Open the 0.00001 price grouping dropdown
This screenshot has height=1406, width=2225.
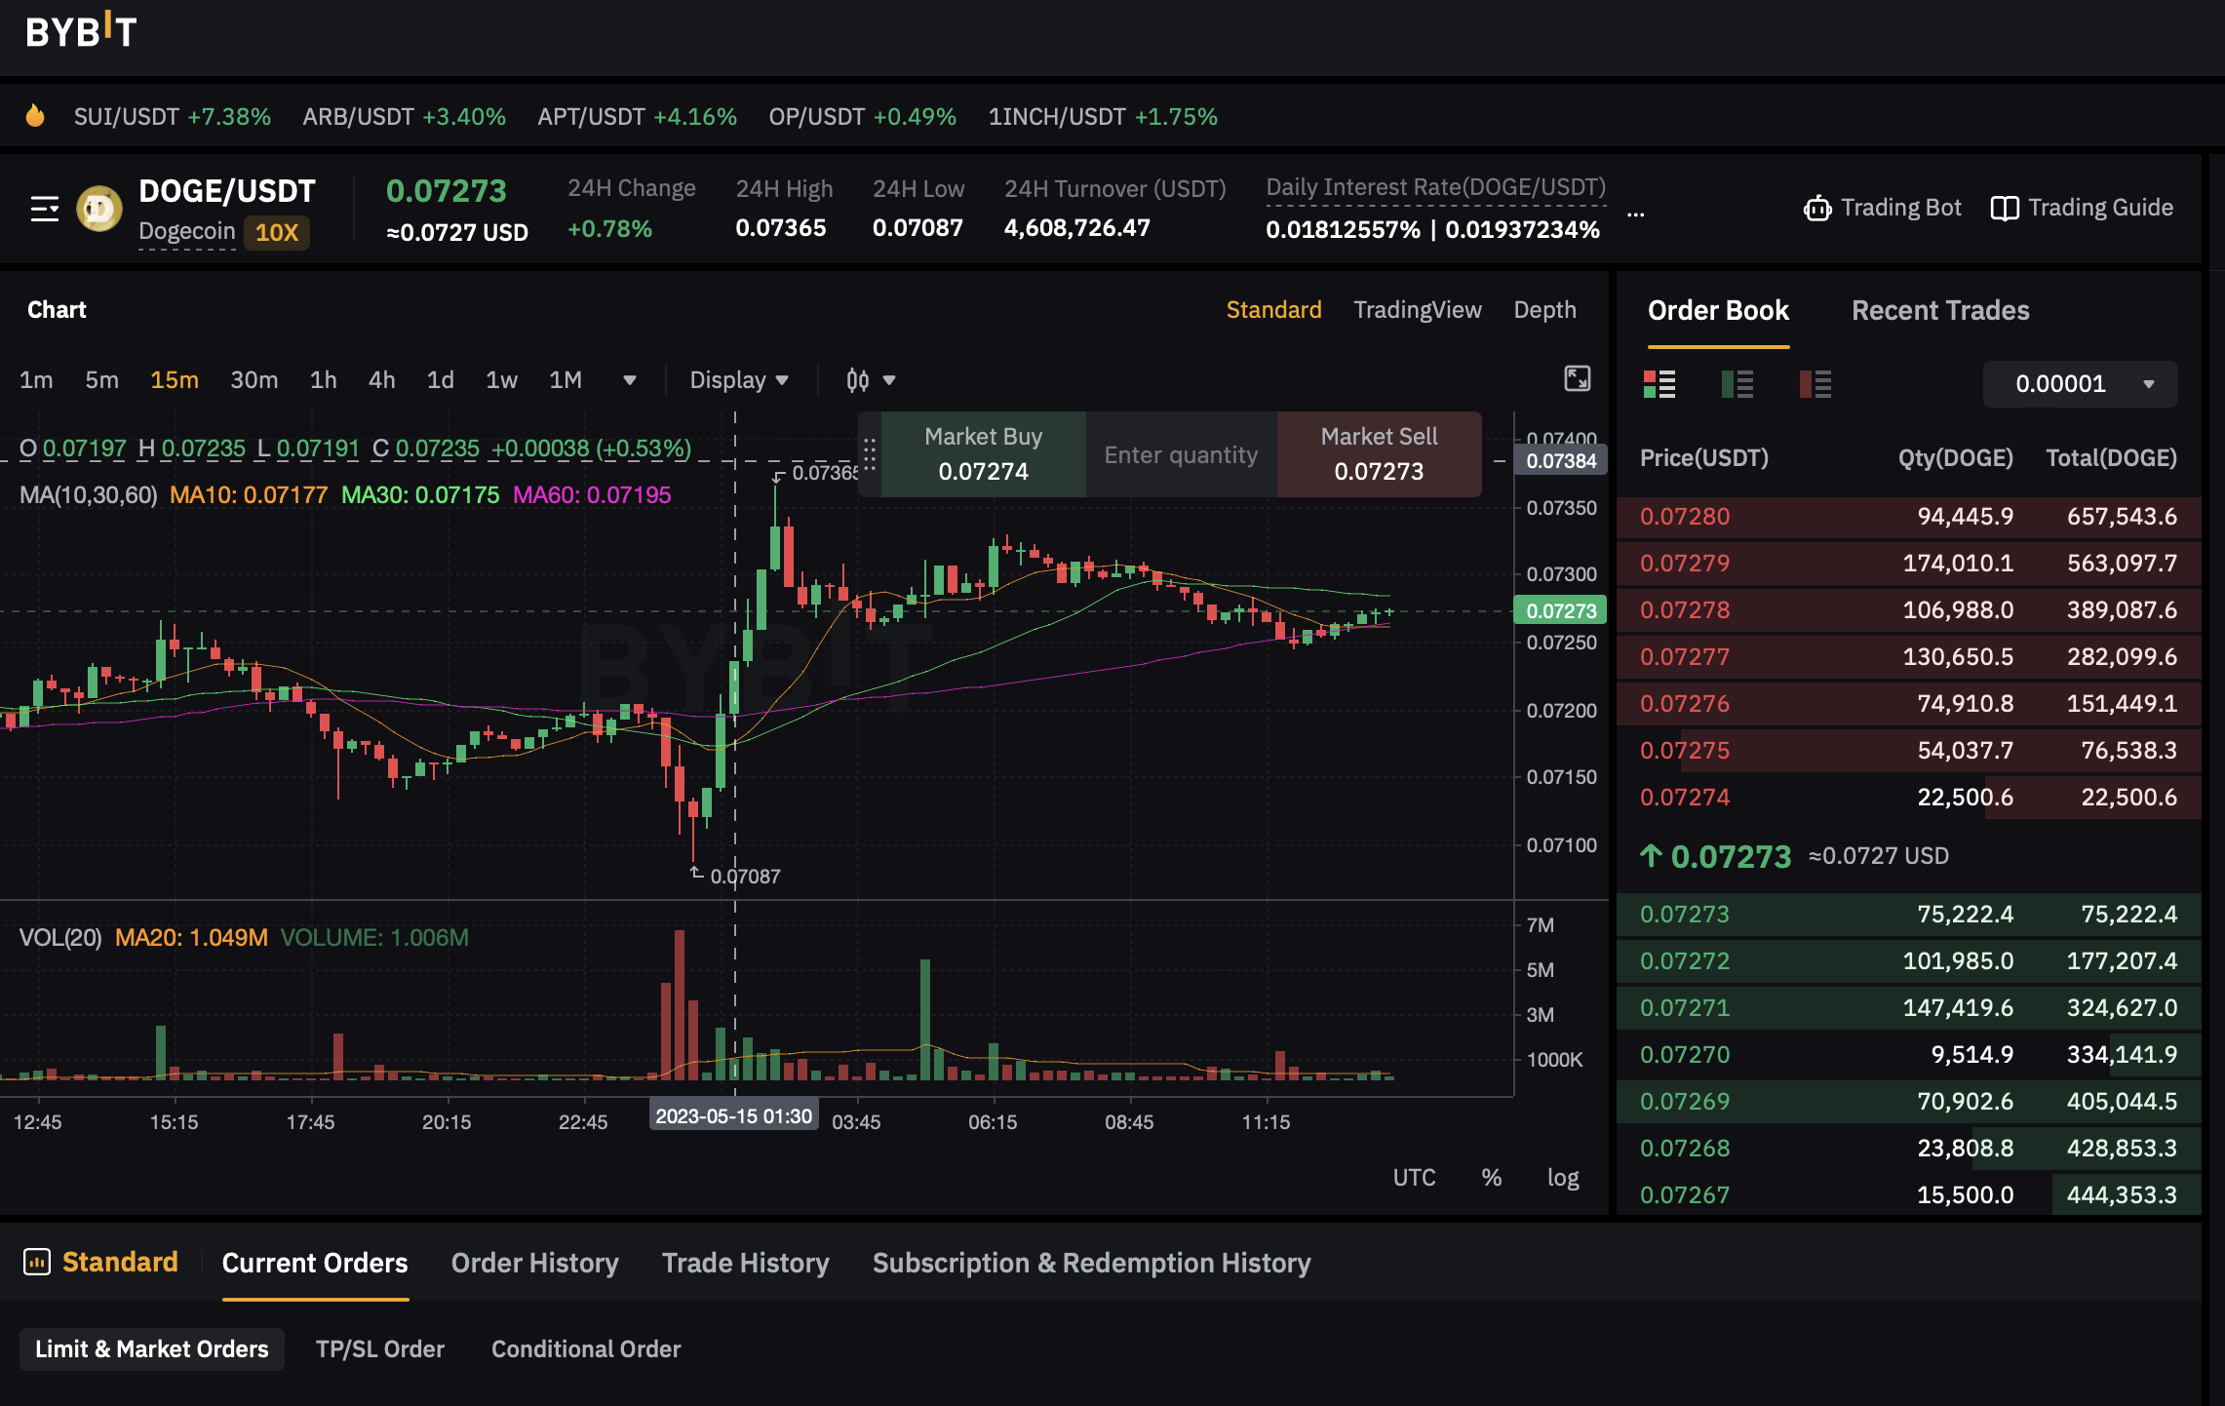point(2080,384)
